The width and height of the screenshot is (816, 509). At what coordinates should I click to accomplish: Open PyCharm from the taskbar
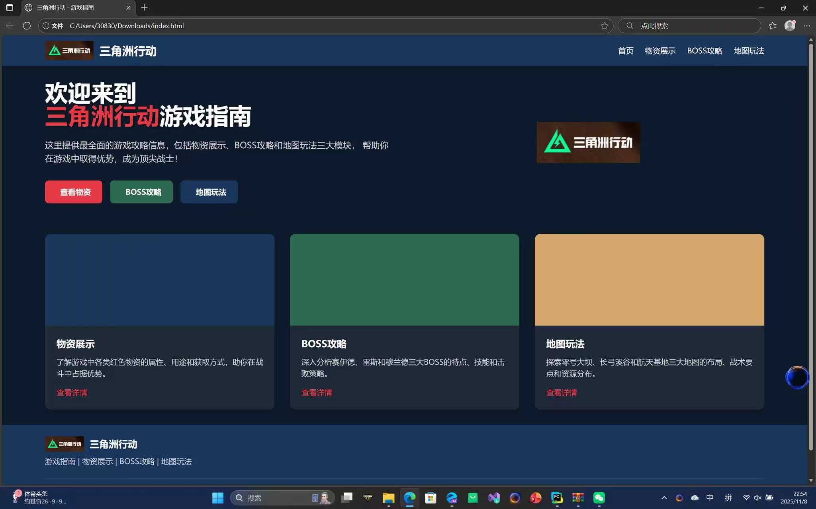tap(556, 497)
